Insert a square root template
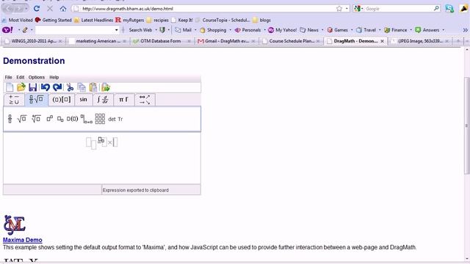The height and width of the screenshot is (264, 470). coord(22,119)
